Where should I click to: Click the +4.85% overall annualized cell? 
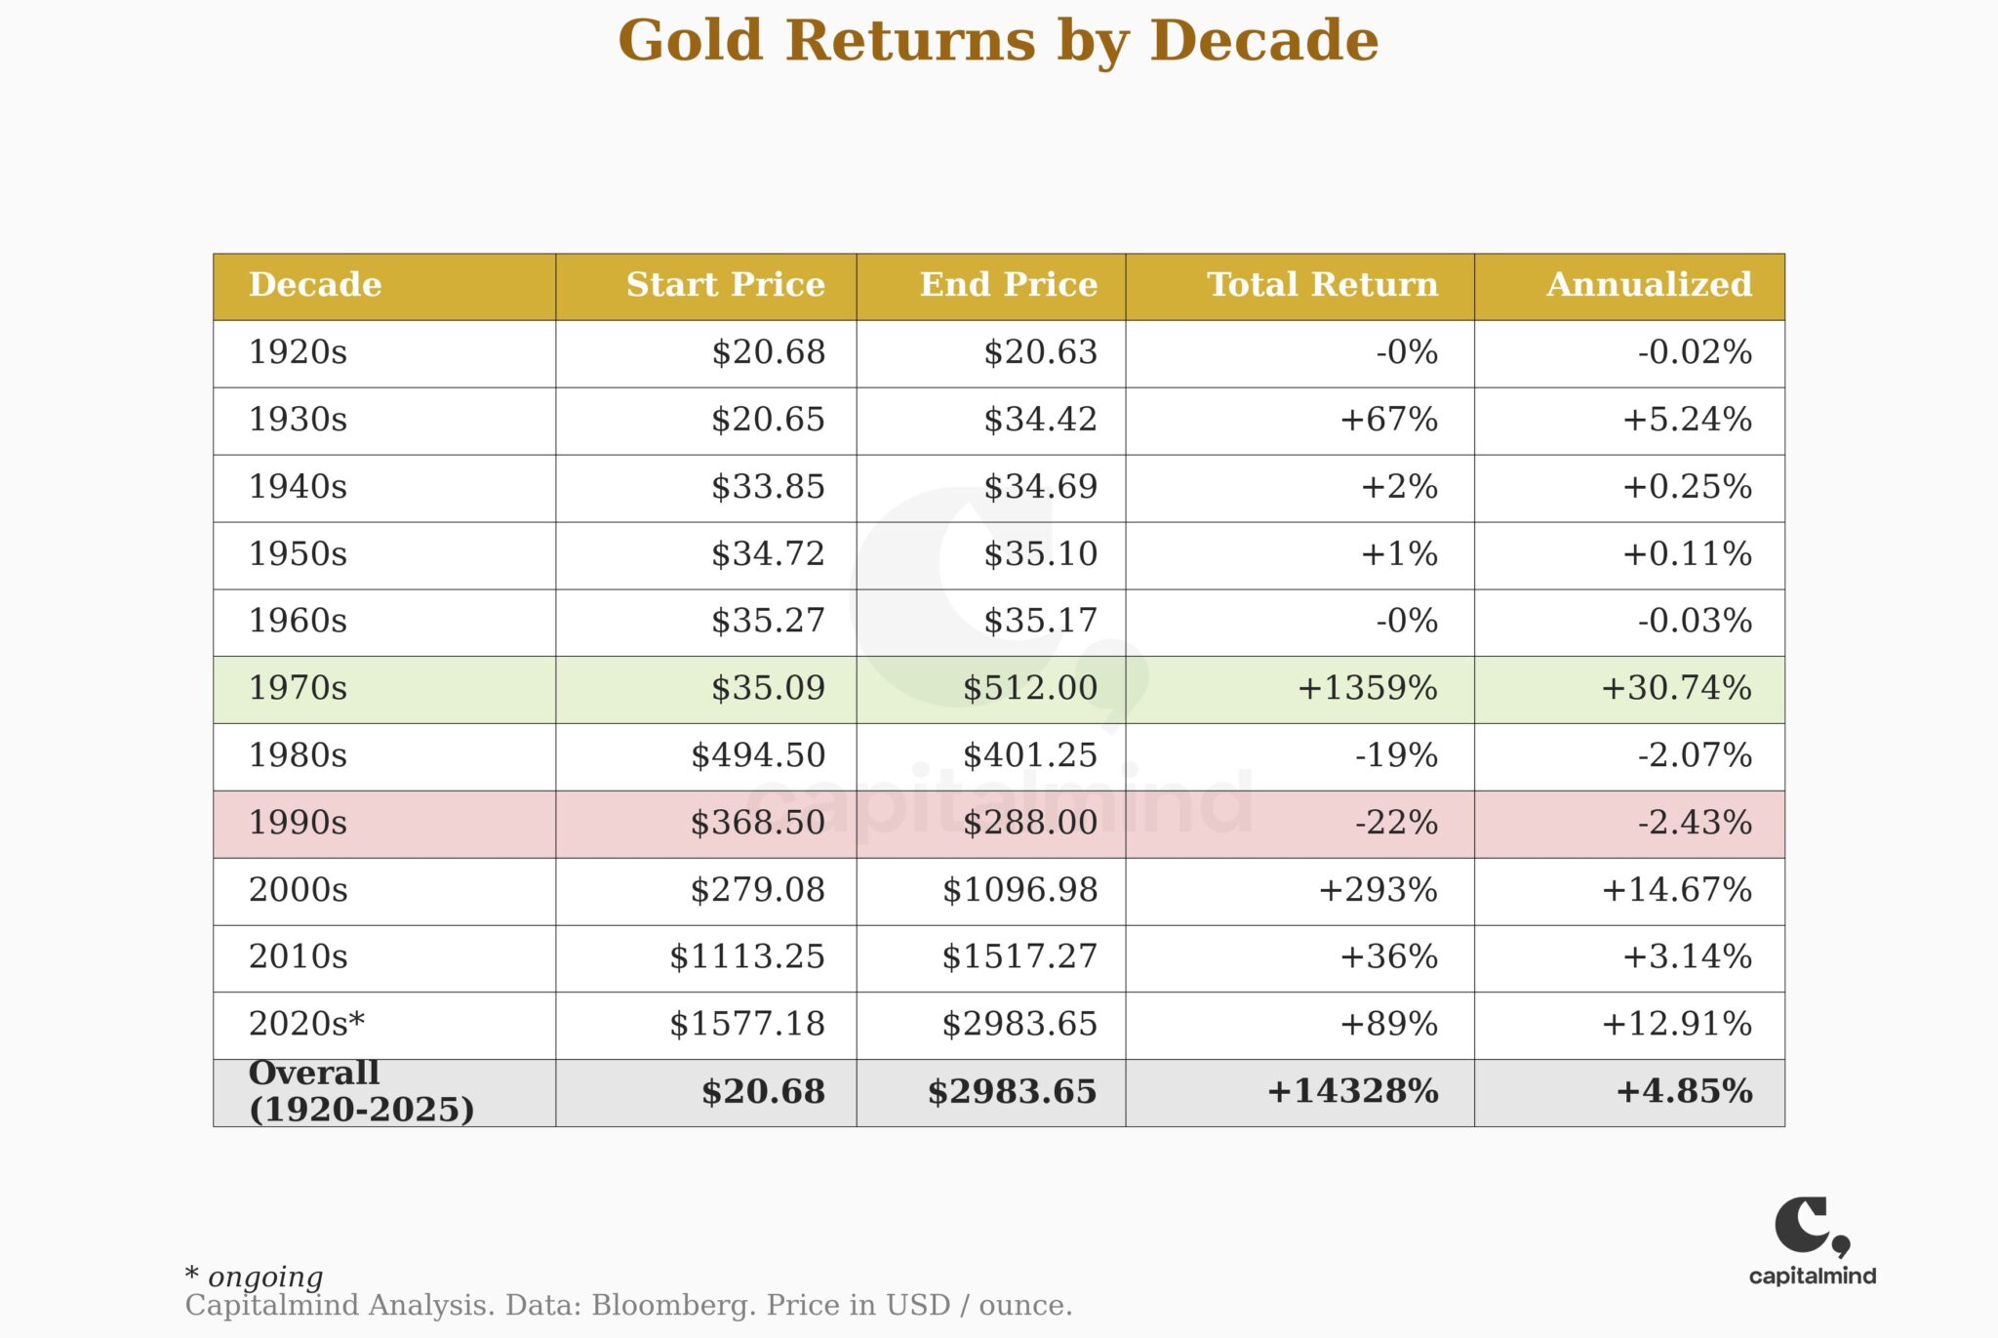[1684, 1091]
